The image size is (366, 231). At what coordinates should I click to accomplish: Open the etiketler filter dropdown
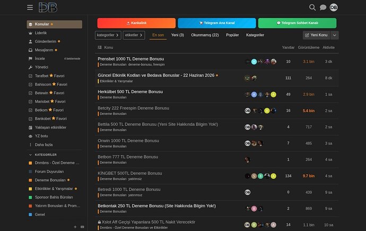coord(134,35)
